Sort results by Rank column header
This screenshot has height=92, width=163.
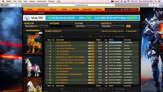[49, 40]
